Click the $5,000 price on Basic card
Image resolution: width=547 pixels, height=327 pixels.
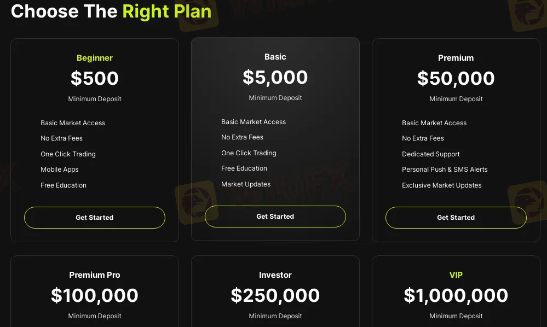coord(275,77)
